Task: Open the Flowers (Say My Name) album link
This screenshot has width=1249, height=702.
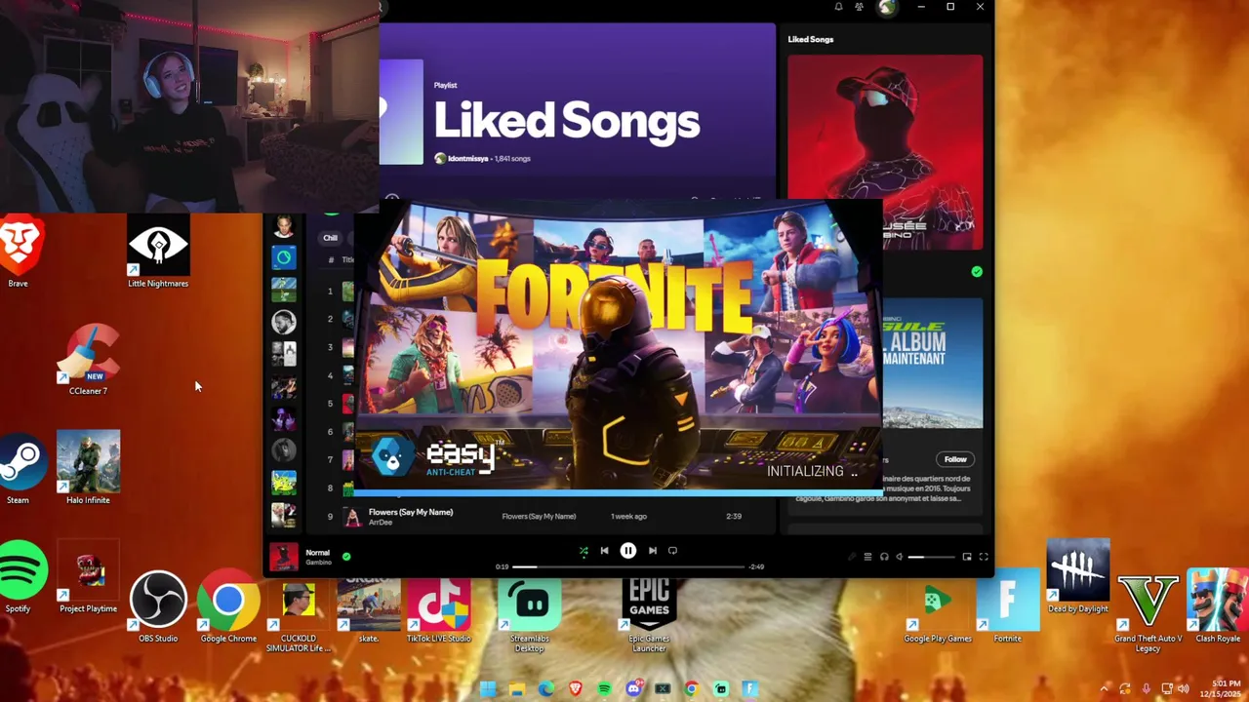Action: point(539,517)
